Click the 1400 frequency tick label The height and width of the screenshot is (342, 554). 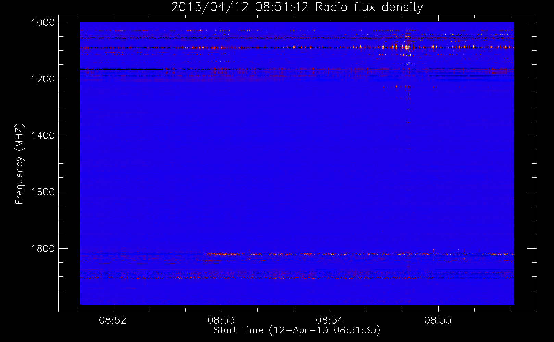point(43,135)
